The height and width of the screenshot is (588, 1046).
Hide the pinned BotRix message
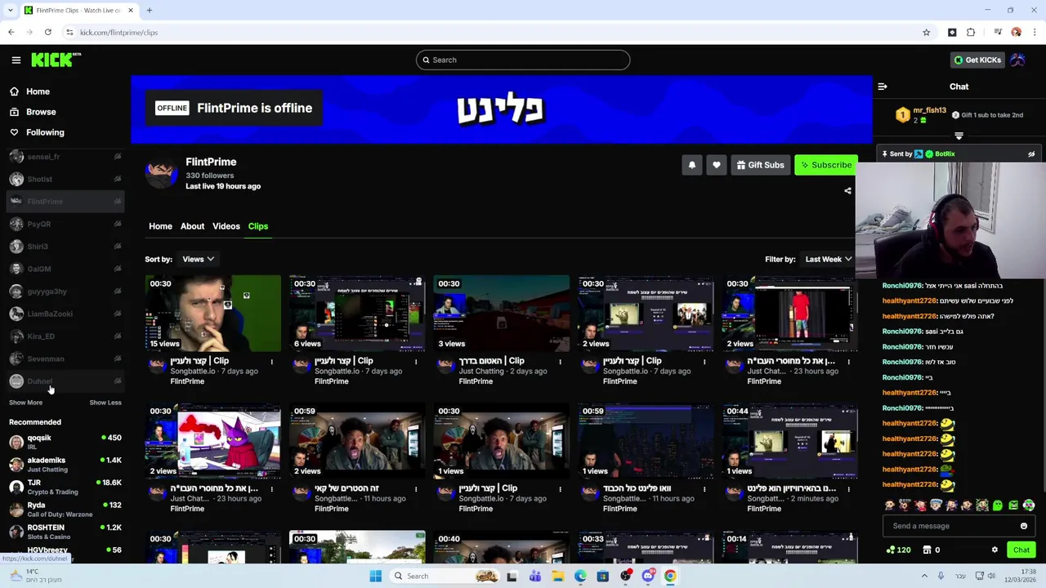tap(1031, 154)
